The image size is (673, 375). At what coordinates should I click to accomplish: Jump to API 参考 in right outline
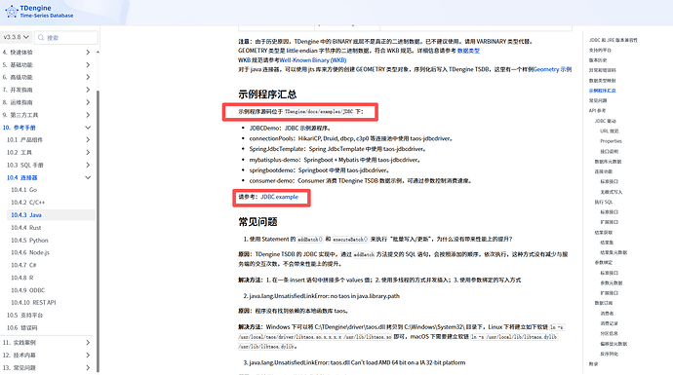coord(598,111)
